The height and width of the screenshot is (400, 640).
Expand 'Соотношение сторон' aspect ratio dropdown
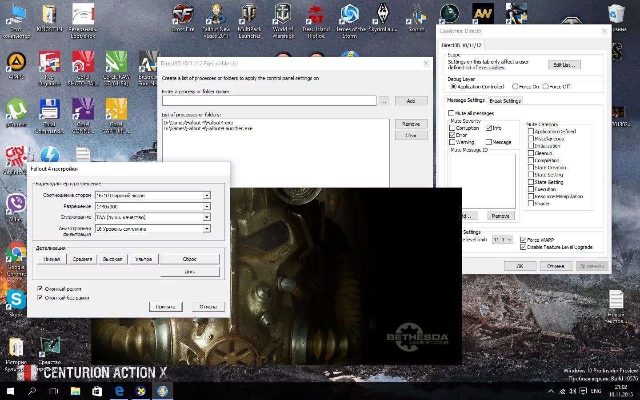tap(207, 196)
